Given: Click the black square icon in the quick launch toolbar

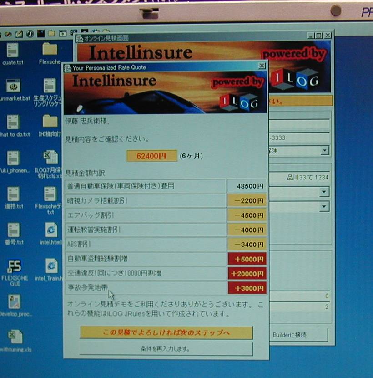Looking at the screenshot, I should (40, 34).
